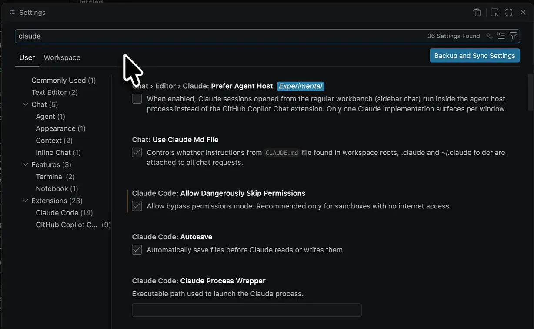Open the settings filter funnel
The width and height of the screenshot is (534, 329).
(513, 36)
